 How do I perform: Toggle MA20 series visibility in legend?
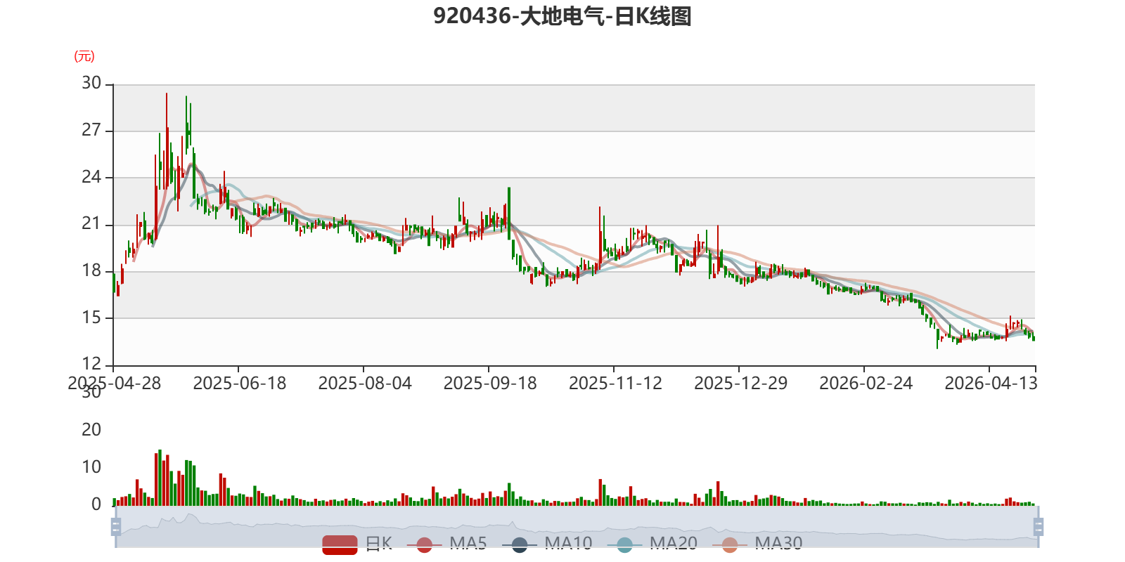(652, 544)
